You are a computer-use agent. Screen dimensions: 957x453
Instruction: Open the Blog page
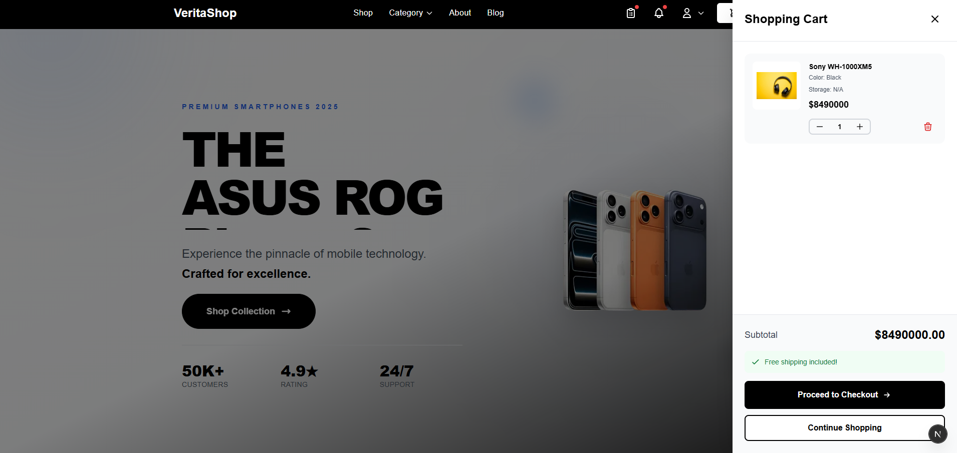496,13
